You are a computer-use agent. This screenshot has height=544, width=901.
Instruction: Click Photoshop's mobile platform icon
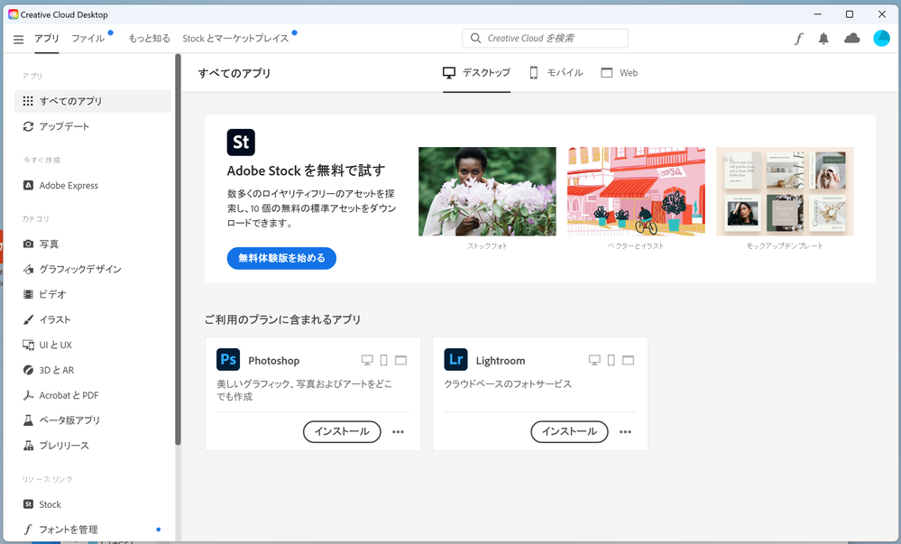tap(384, 360)
